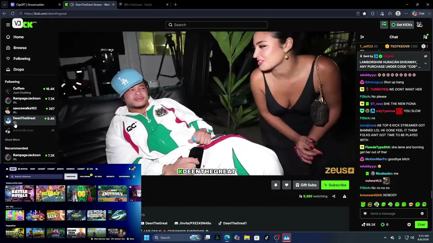Image resolution: width=433 pixels, height=243 pixels.
Task: Open Battle Royale thumbnail in Fortnite overlay
Action: [x=19, y=193]
